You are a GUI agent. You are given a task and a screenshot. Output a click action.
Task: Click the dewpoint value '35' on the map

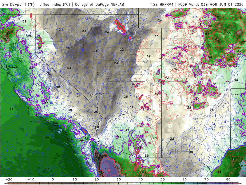click(x=147, y=156)
